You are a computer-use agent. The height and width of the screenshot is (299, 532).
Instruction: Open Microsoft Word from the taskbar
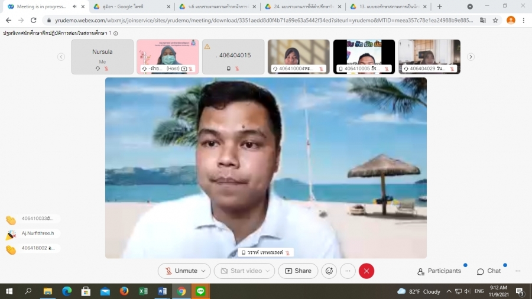coord(162,291)
